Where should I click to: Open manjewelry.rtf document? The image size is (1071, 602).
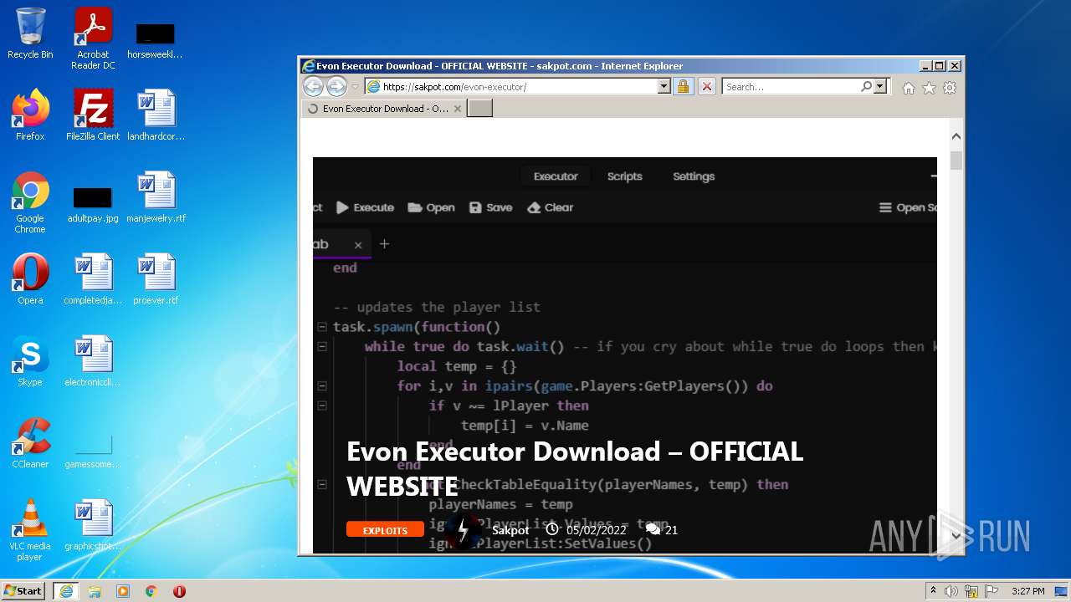click(156, 197)
